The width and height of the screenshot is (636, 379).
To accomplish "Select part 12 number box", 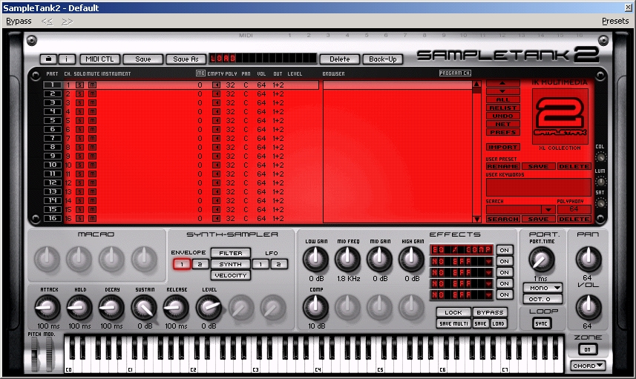I will coord(53,182).
